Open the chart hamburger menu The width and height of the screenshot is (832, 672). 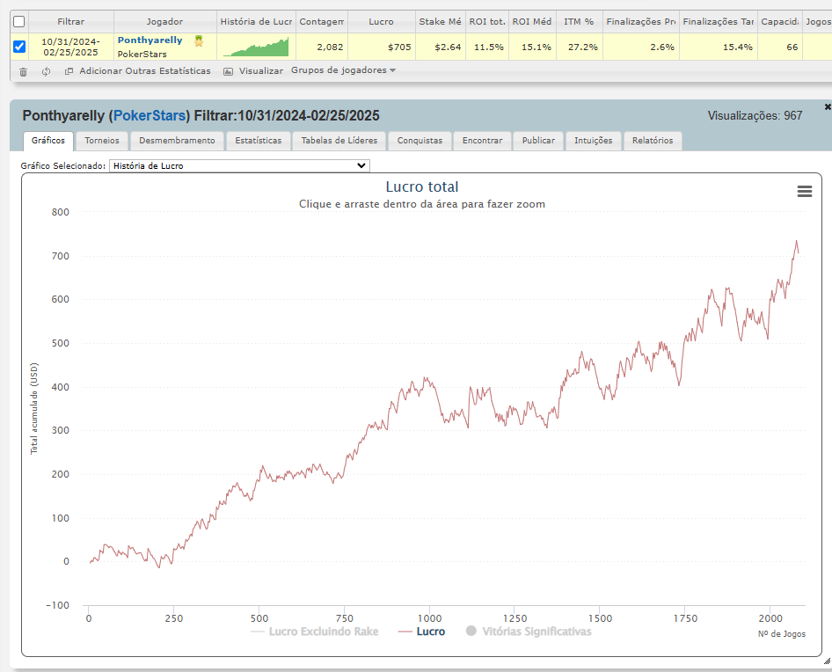805,191
